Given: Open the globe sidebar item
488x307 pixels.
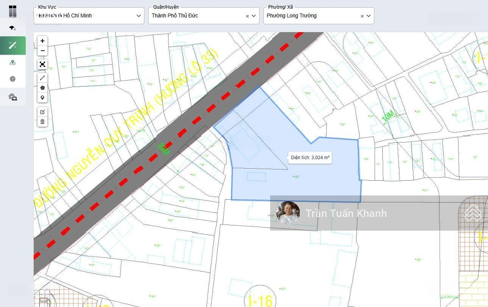Looking at the screenshot, I should [13, 79].
